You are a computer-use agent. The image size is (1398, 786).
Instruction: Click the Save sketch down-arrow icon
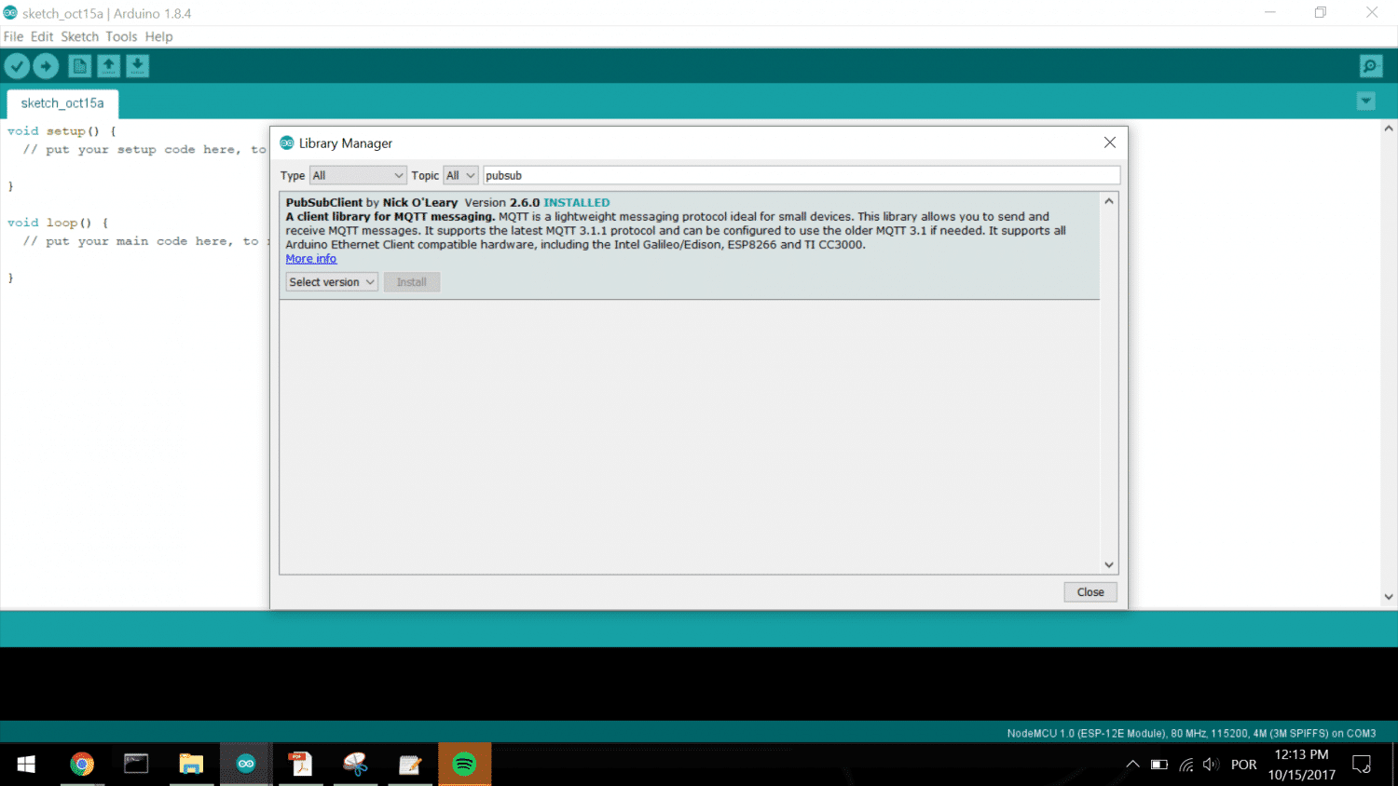click(137, 66)
